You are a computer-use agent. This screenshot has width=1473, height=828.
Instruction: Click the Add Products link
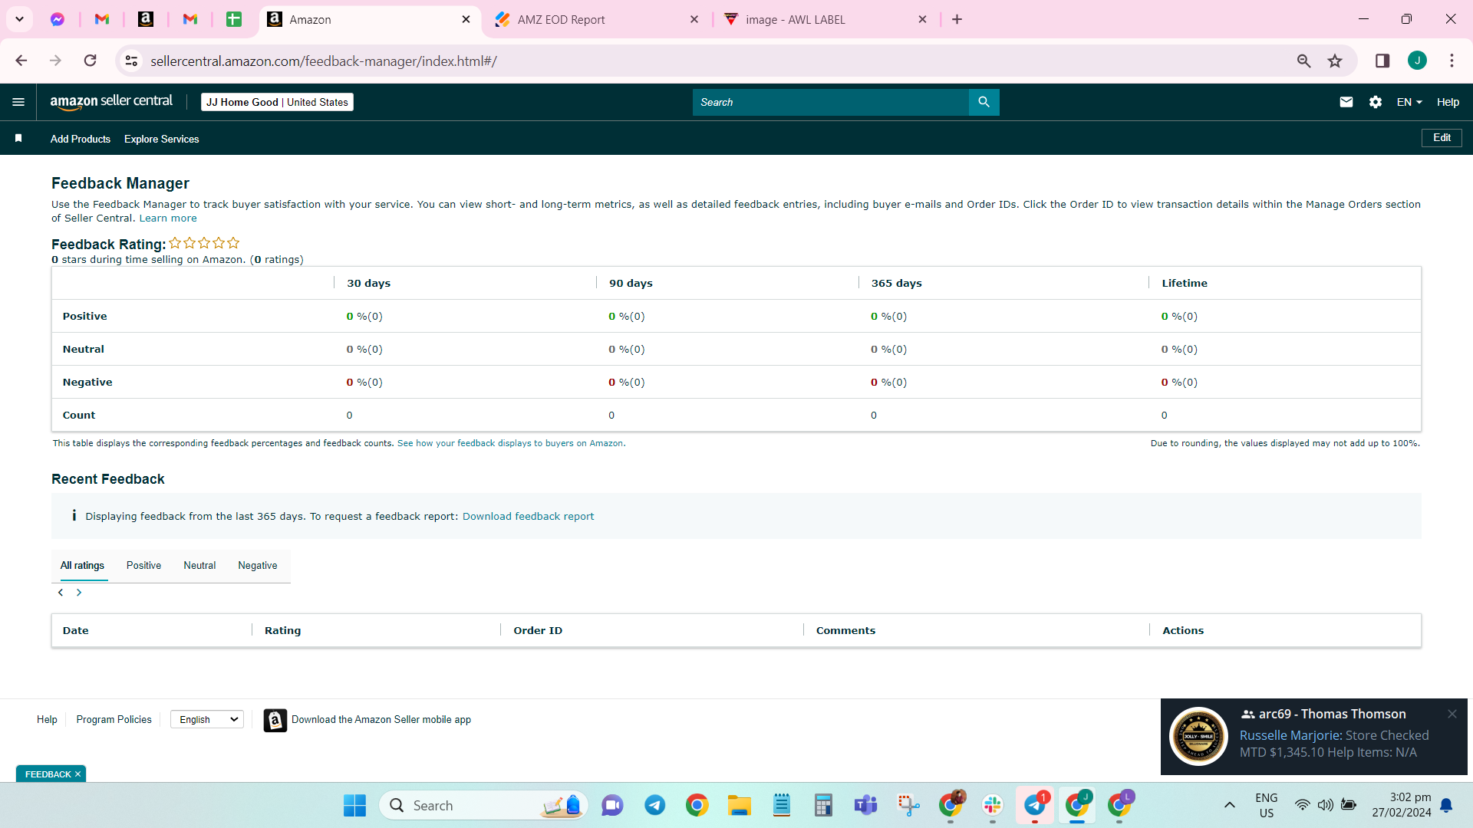coord(81,139)
